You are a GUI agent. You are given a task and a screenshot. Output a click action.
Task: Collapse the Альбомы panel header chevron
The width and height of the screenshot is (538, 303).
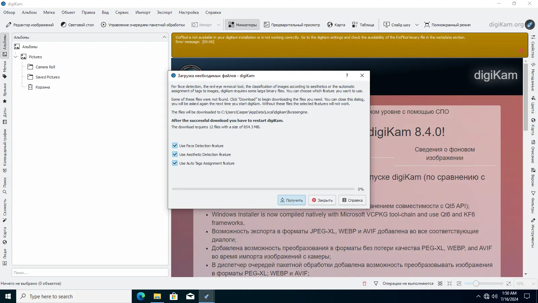[x=164, y=37]
